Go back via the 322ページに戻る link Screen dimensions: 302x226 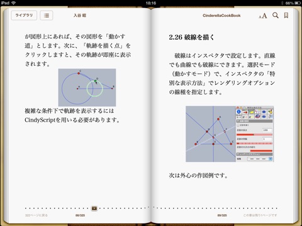click(x=36, y=215)
